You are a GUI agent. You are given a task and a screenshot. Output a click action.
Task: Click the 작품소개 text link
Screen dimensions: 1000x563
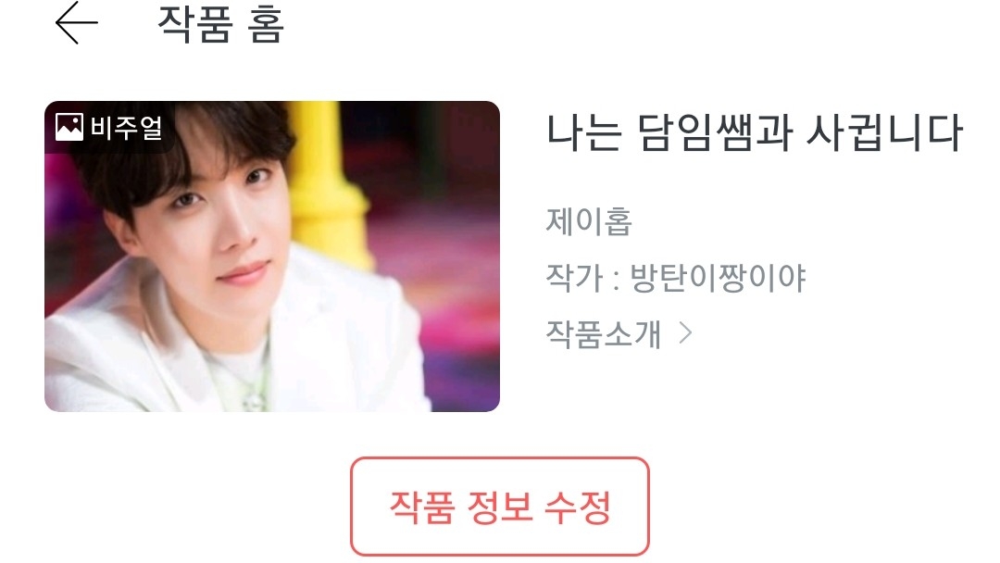[604, 333]
